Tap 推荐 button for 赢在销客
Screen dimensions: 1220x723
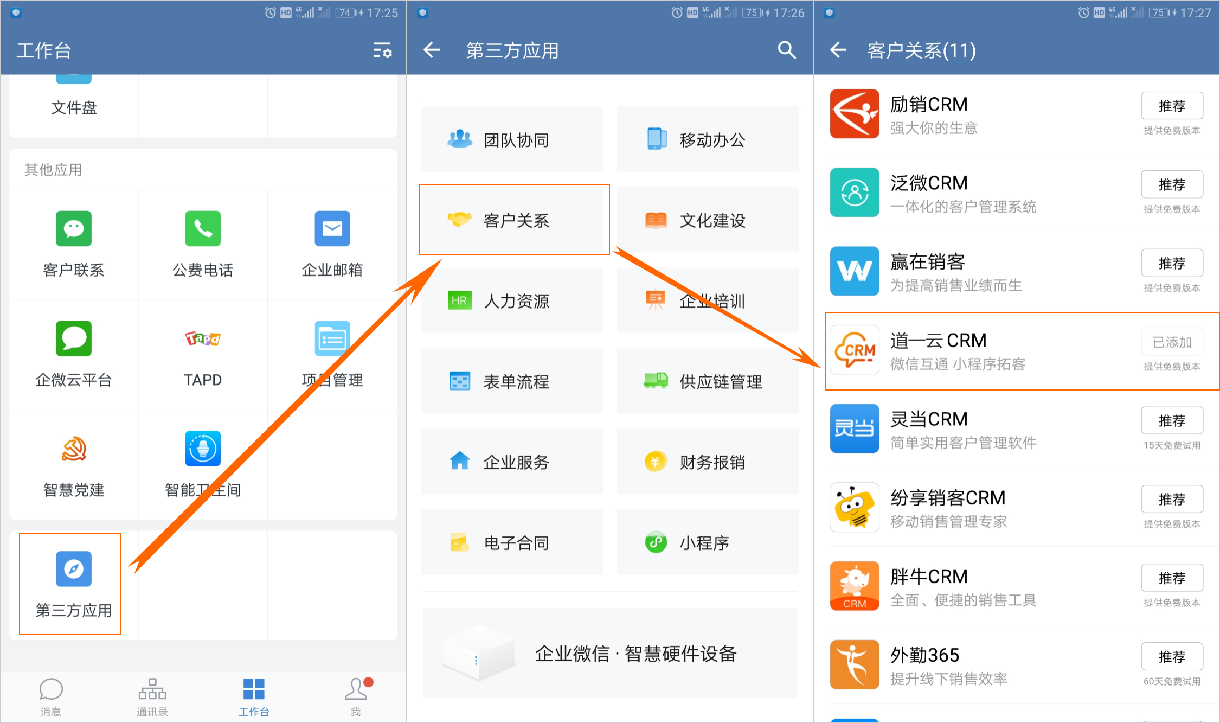[x=1172, y=263]
